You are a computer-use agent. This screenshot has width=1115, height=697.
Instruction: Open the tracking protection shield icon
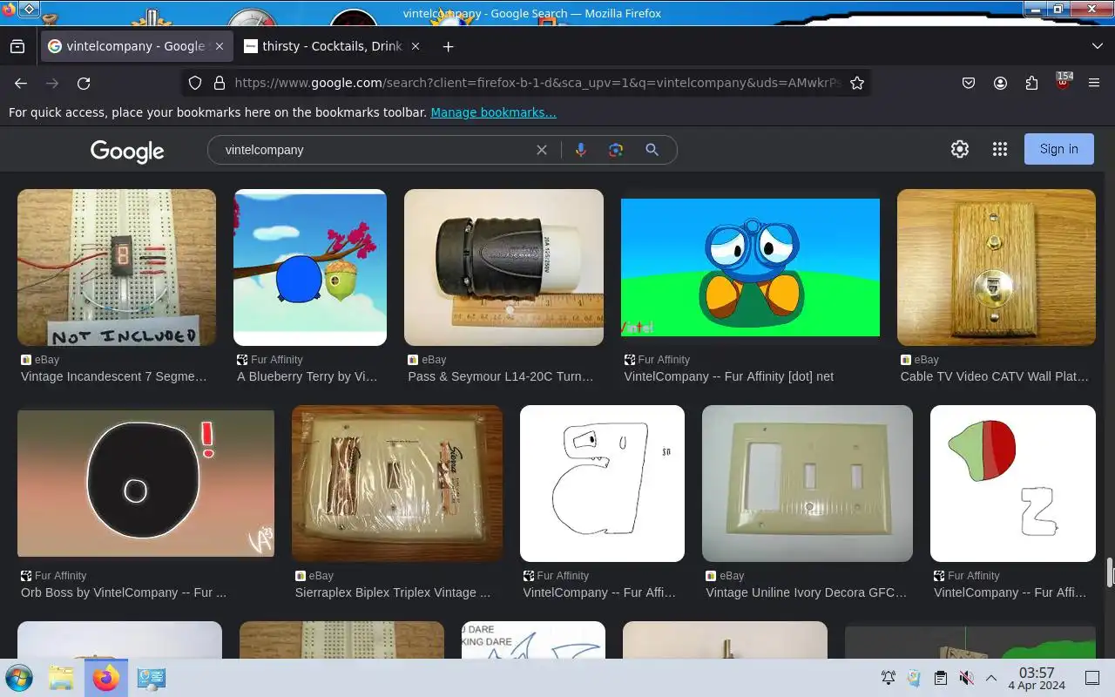[x=195, y=83]
